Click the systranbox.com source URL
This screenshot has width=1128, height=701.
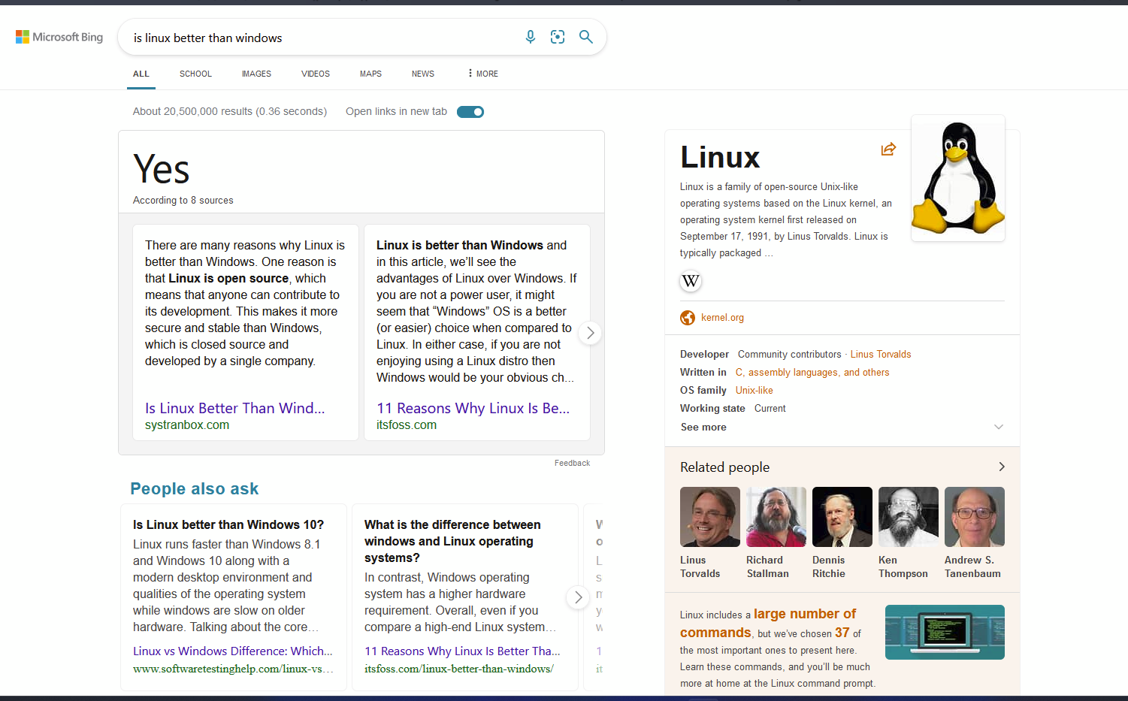click(x=187, y=425)
